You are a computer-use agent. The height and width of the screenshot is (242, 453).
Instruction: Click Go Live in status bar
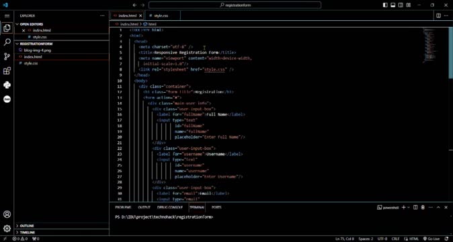coord(431,239)
